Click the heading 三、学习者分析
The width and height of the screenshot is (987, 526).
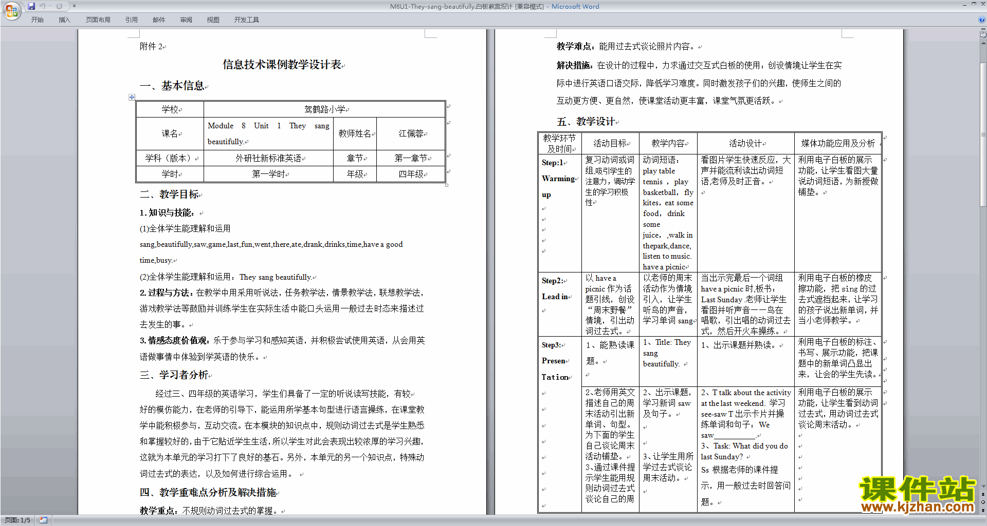pyautogui.click(x=174, y=375)
